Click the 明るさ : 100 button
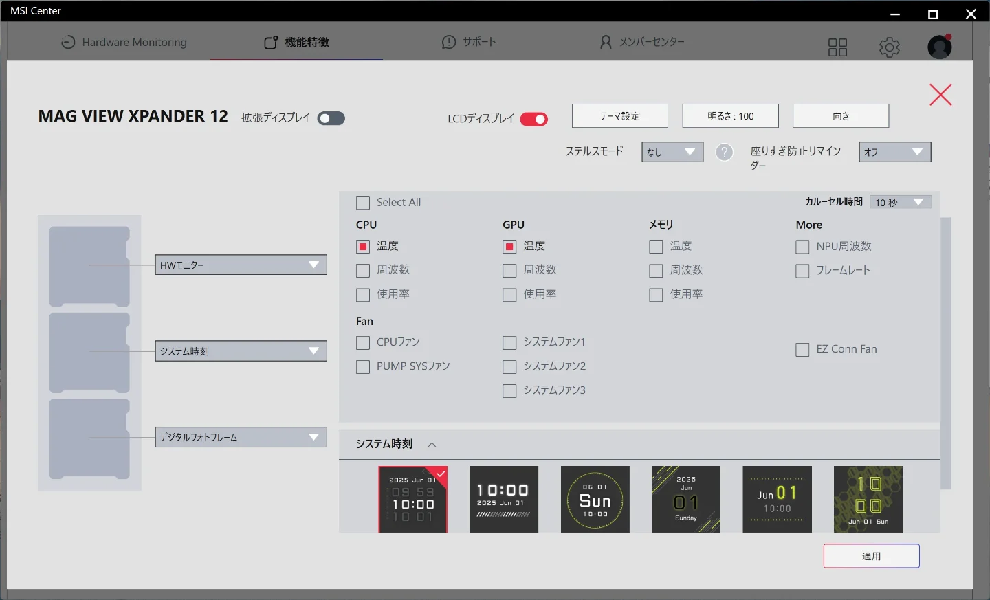990x600 pixels. point(731,116)
